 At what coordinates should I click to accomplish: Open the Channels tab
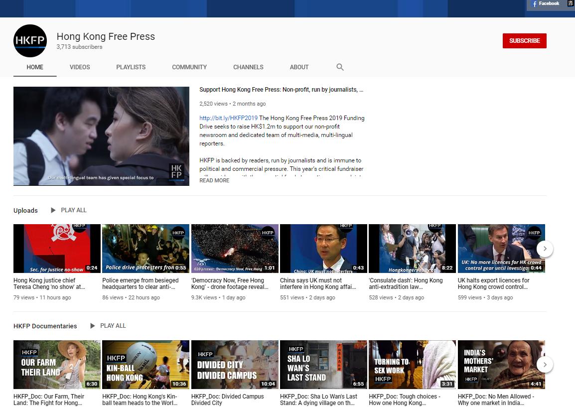(x=248, y=67)
